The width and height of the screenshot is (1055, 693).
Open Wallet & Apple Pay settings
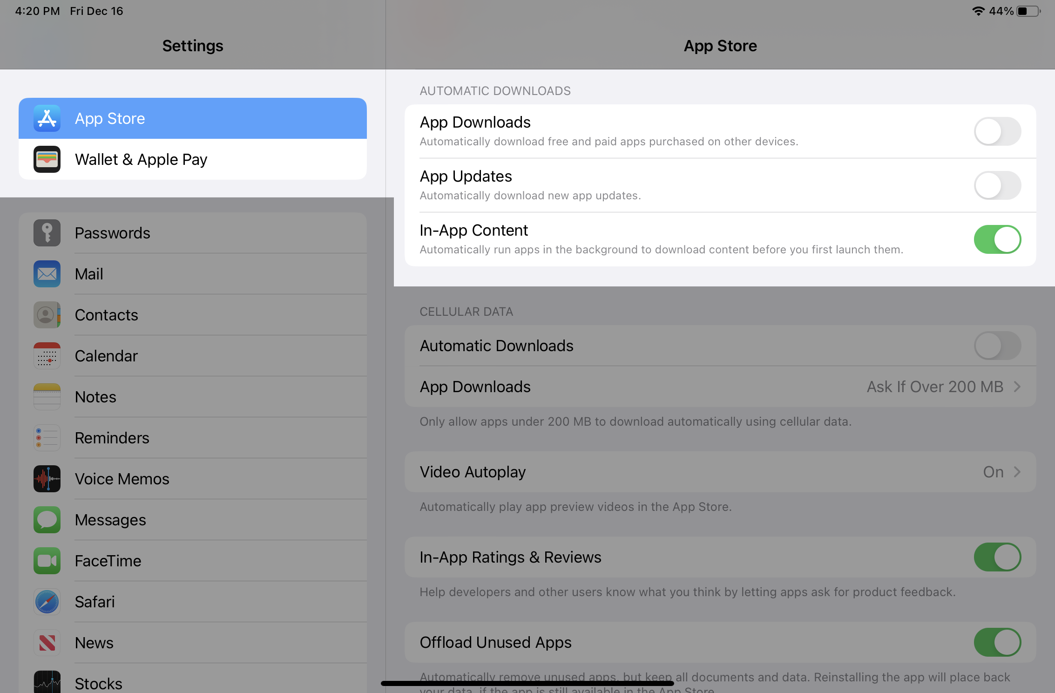[193, 159]
